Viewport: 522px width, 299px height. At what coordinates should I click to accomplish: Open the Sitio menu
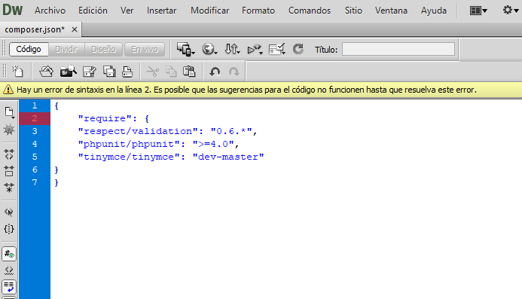353,11
